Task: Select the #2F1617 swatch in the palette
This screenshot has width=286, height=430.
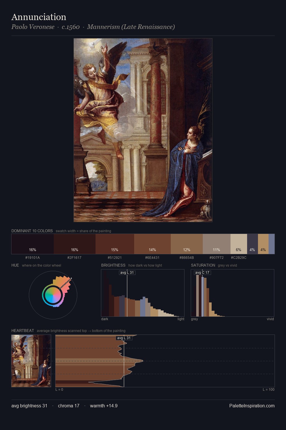Action: click(x=75, y=244)
